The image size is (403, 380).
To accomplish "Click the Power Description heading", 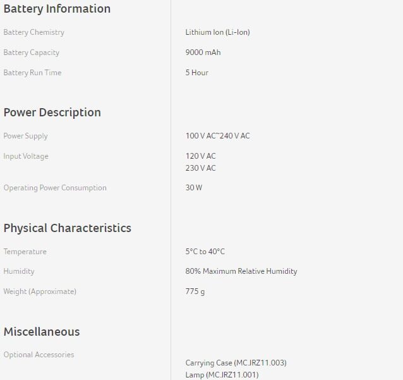I will tap(52, 113).
